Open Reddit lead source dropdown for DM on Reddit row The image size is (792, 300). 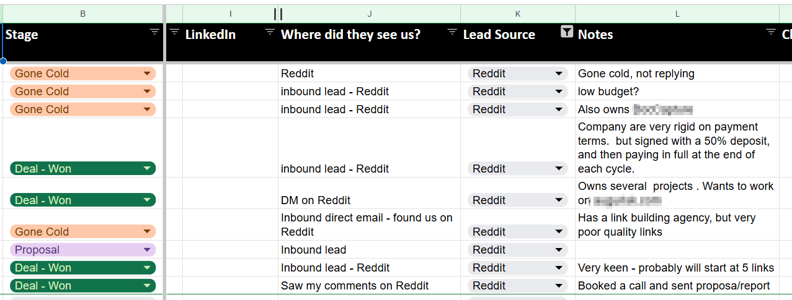pyautogui.click(x=517, y=200)
